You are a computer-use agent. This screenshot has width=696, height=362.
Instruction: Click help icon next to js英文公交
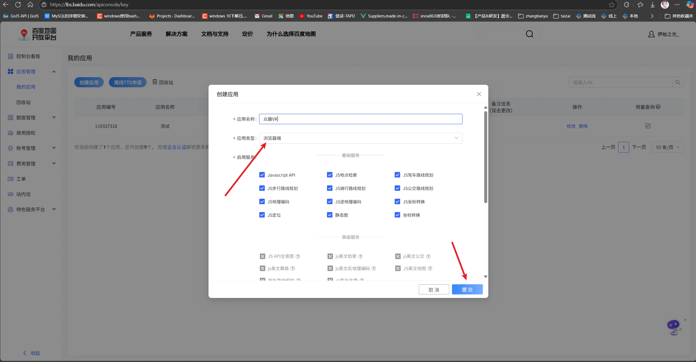[428, 256]
